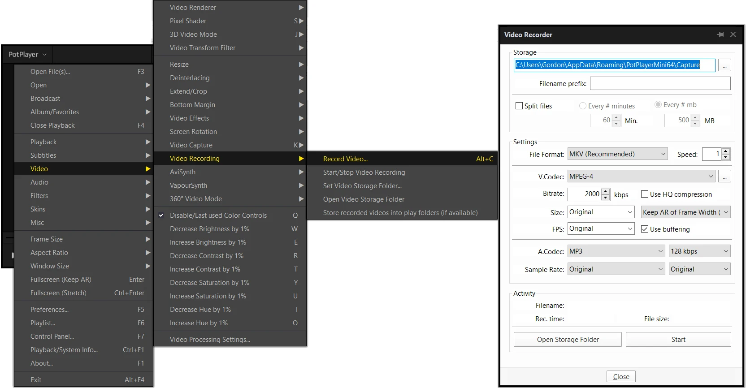Enable Use HQ compression checkbox
The width and height of the screenshot is (746, 388).
pyautogui.click(x=645, y=194)
